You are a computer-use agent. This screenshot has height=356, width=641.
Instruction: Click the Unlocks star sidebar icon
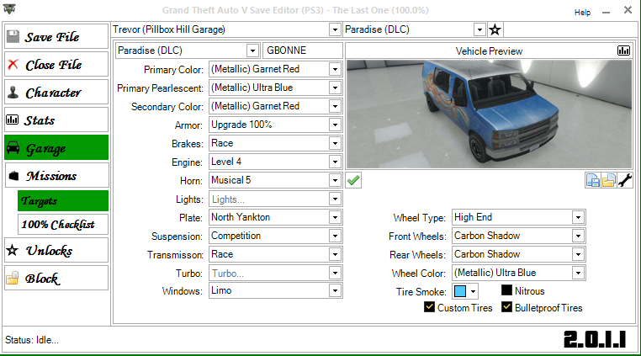point(13,250)
